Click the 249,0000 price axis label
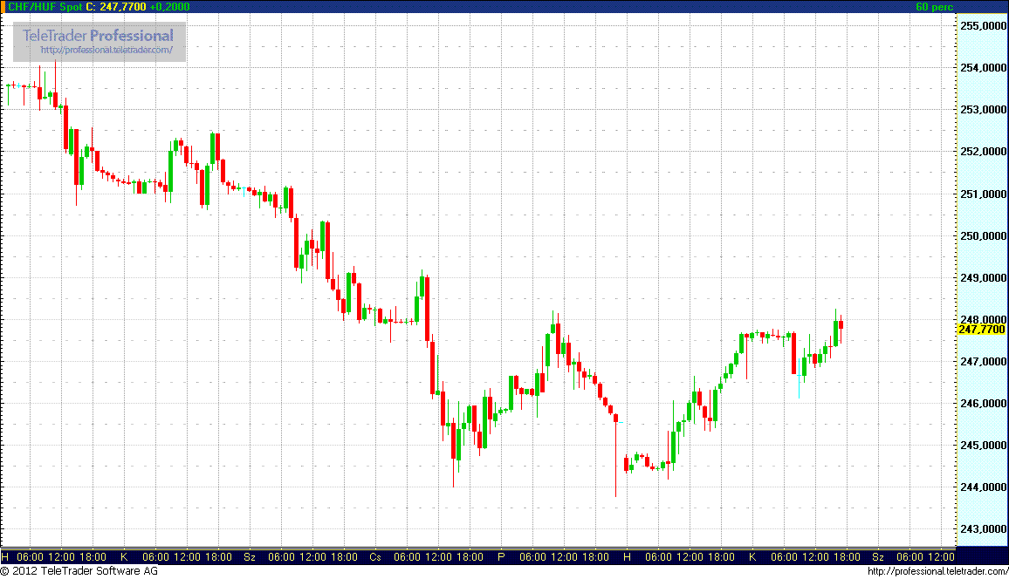This screenshot has width=1009, height=579. [983, 277]
